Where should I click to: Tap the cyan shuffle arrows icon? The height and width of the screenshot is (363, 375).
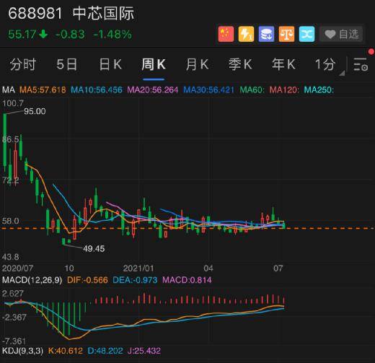306,34
